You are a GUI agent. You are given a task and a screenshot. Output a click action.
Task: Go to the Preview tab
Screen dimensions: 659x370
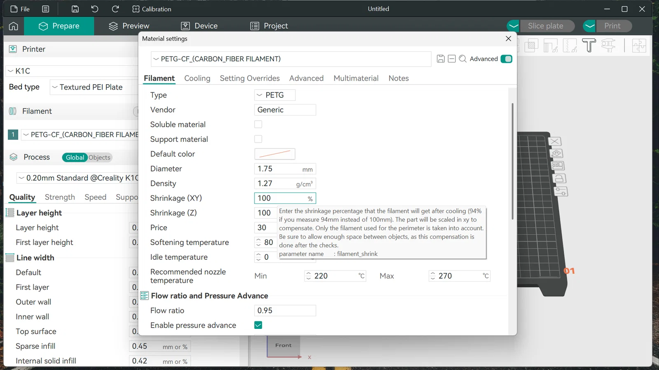coord(129,26)
